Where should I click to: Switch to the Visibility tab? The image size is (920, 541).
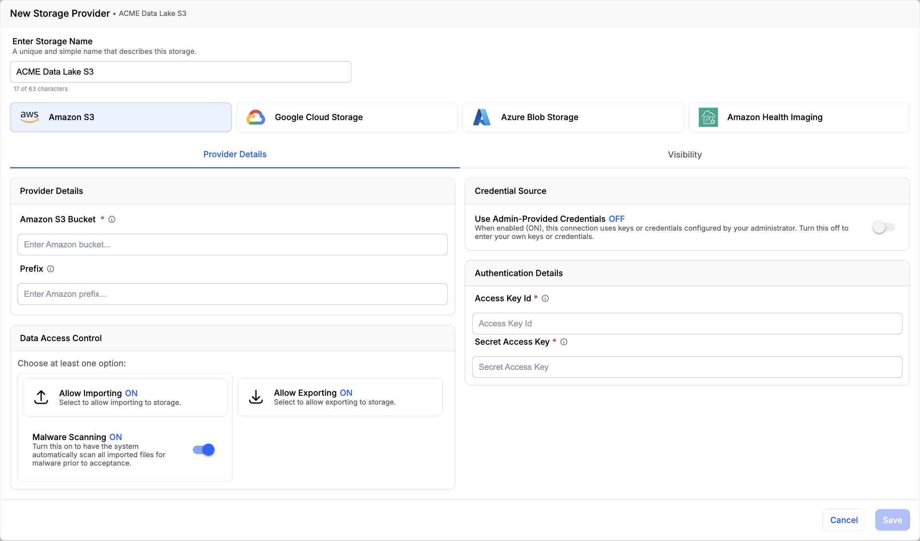point(685,155)
